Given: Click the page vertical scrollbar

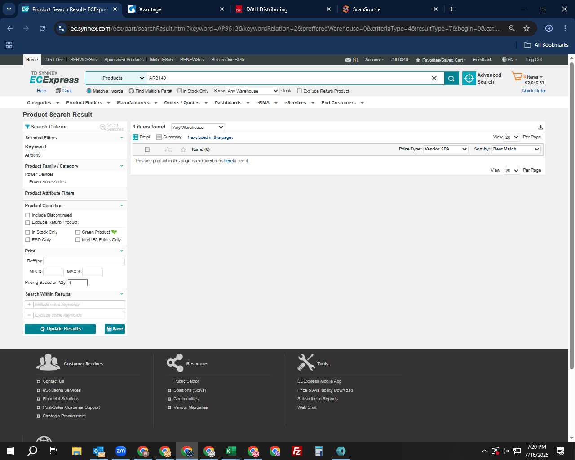Looking at the screenshot, I should (571, 216).
